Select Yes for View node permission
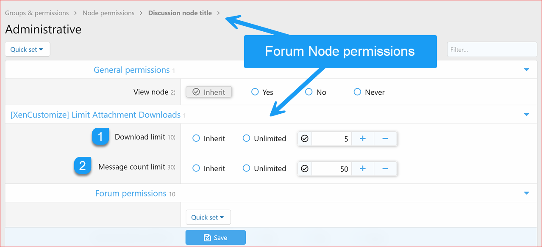The image size is (542, 247). pyautogui.click(x=255, y=92)
